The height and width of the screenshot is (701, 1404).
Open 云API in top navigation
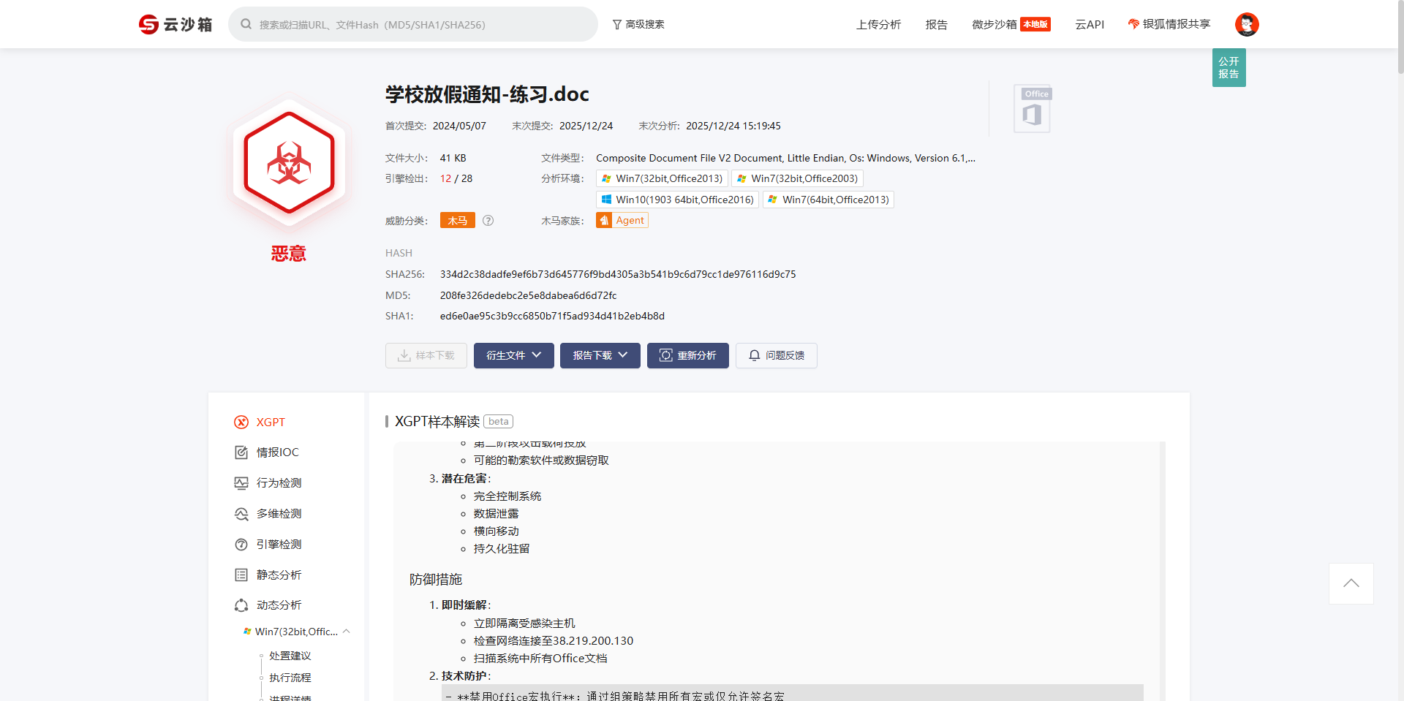1089,25
